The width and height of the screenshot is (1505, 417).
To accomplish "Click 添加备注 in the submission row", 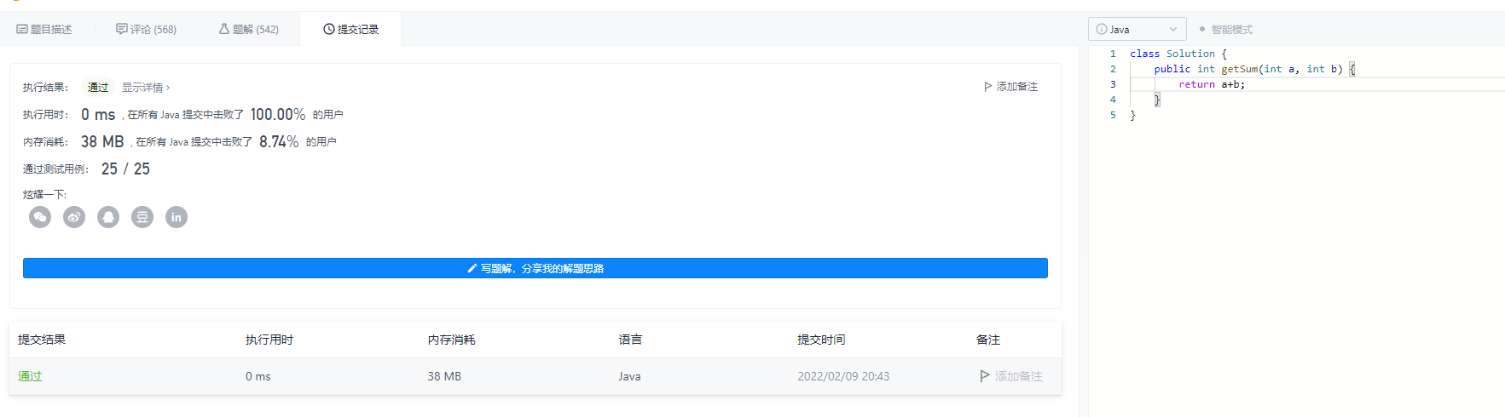I will pyautogui.click(x=1011, y=376).
